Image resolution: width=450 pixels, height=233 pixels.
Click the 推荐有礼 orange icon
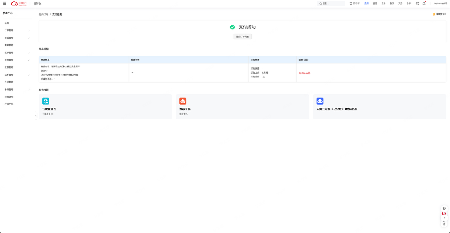click(183, 101)
